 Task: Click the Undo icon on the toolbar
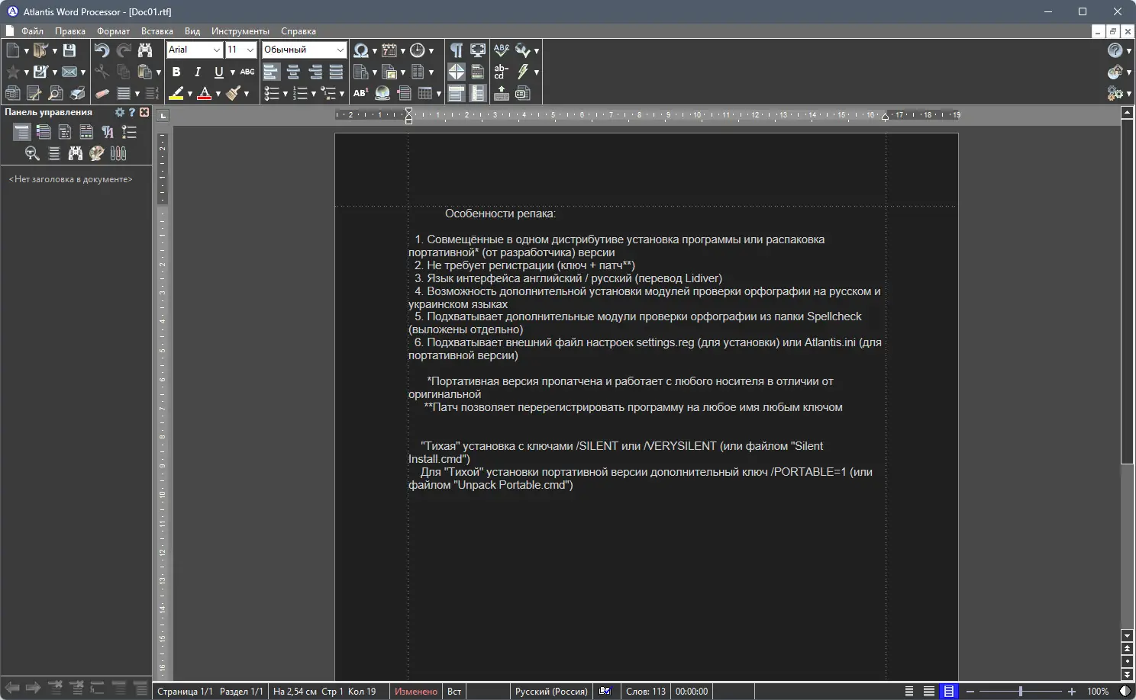point(101,50)
